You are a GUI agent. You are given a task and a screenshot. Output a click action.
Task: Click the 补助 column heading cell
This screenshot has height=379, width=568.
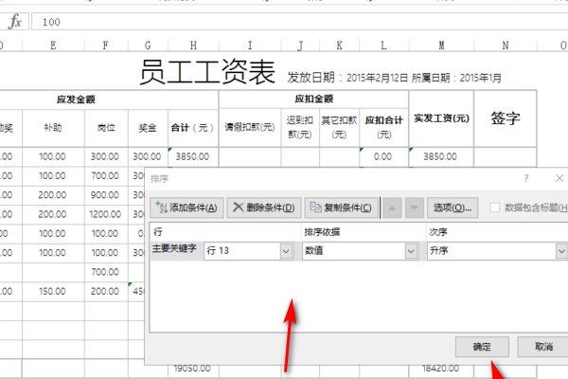coord(53,128)
